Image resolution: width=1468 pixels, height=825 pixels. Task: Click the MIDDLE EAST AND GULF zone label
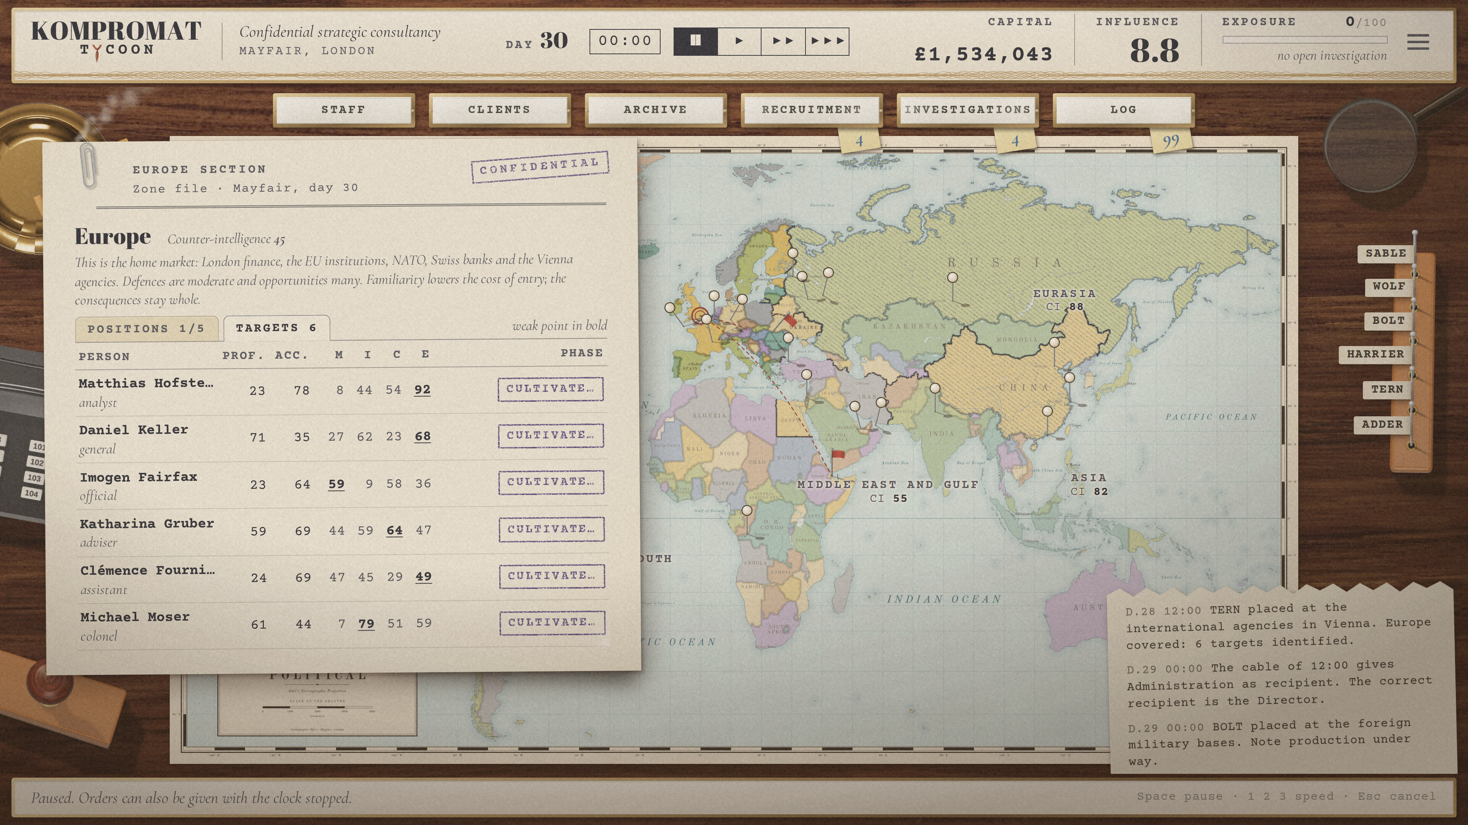(887, 491)
